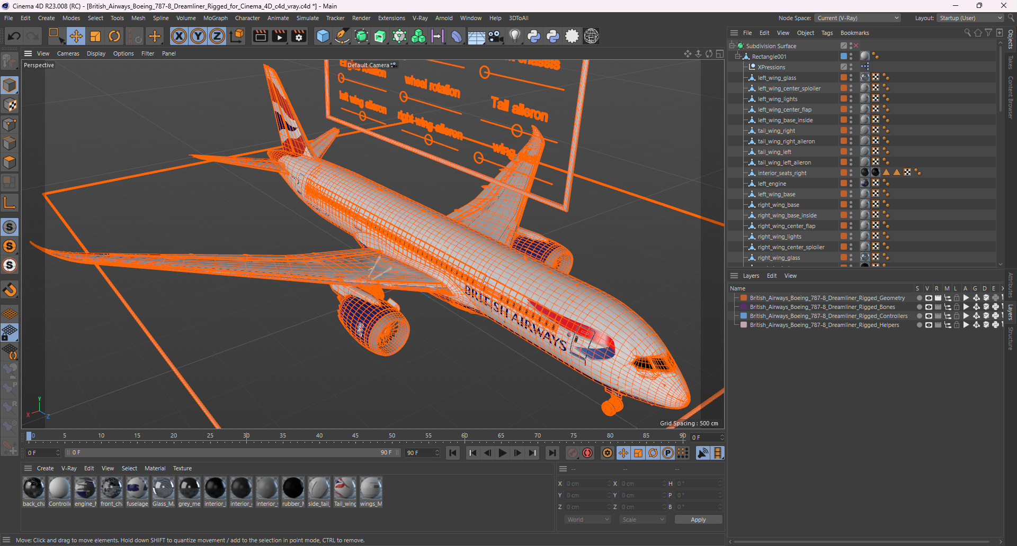Viewport: 1017px width, 546px height.
Task: Click left_wing_glass layer color swatch
Action: [843, 78]
